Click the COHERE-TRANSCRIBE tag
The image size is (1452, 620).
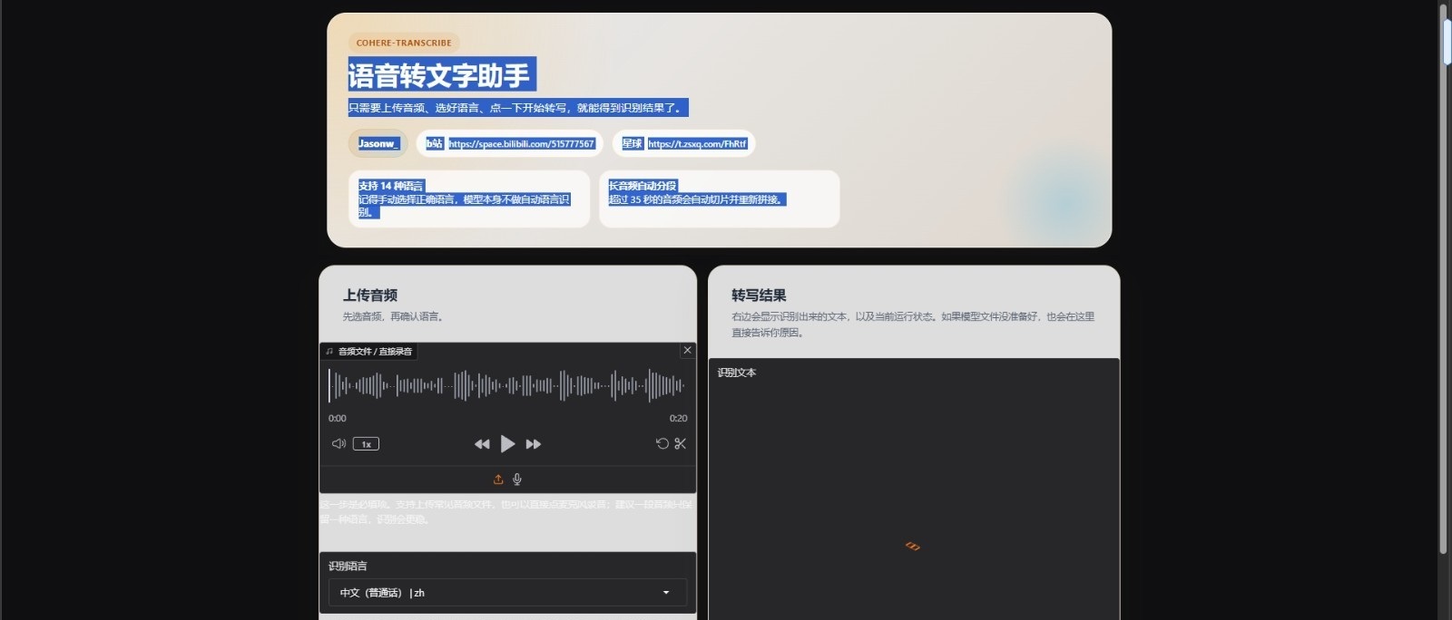pyautogui.click(x=404, y=43)
